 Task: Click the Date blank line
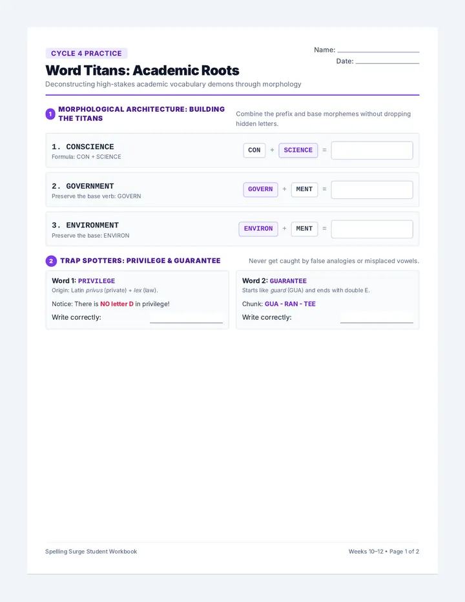click(x=387, y=62)
